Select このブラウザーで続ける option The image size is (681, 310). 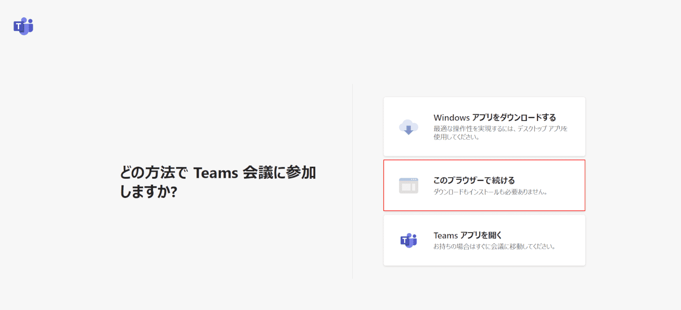tap(485, 185)
